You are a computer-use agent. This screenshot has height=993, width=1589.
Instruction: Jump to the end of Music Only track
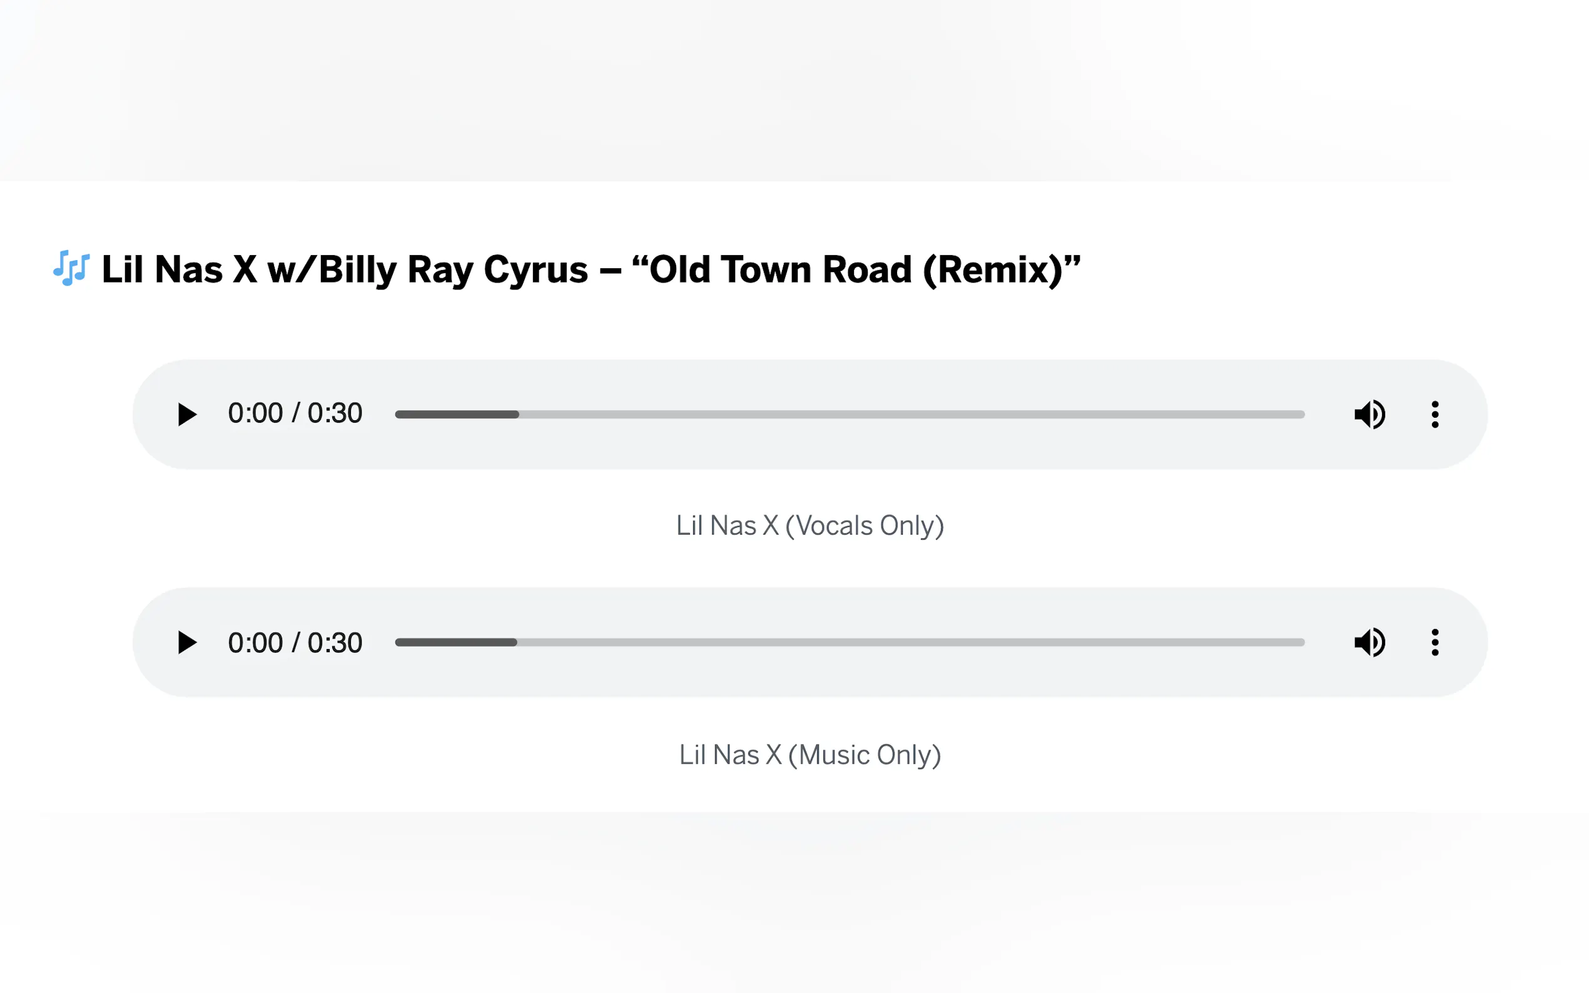pyautogui.click(x=1302, y=642)
